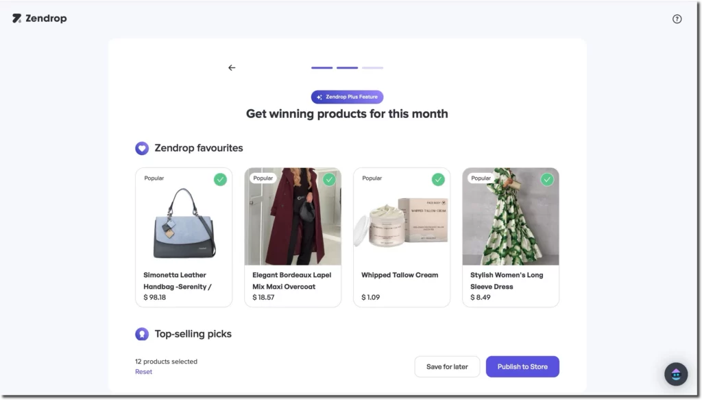Click the second progress step bar
The height and width of the screenshot is (400, 702).
[x=347, y=68]
